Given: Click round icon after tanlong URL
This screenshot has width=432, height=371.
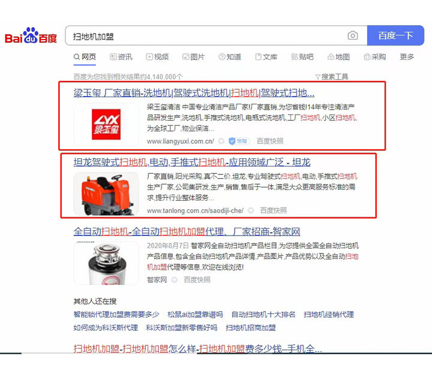Looking at the screenshot, I should click(x=251, y=210).
